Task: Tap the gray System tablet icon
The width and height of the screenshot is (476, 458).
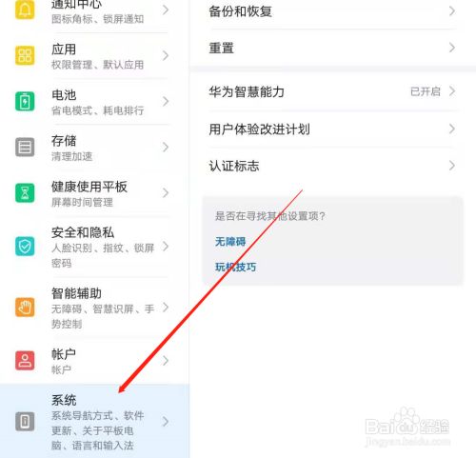Action: pos(25,421)
